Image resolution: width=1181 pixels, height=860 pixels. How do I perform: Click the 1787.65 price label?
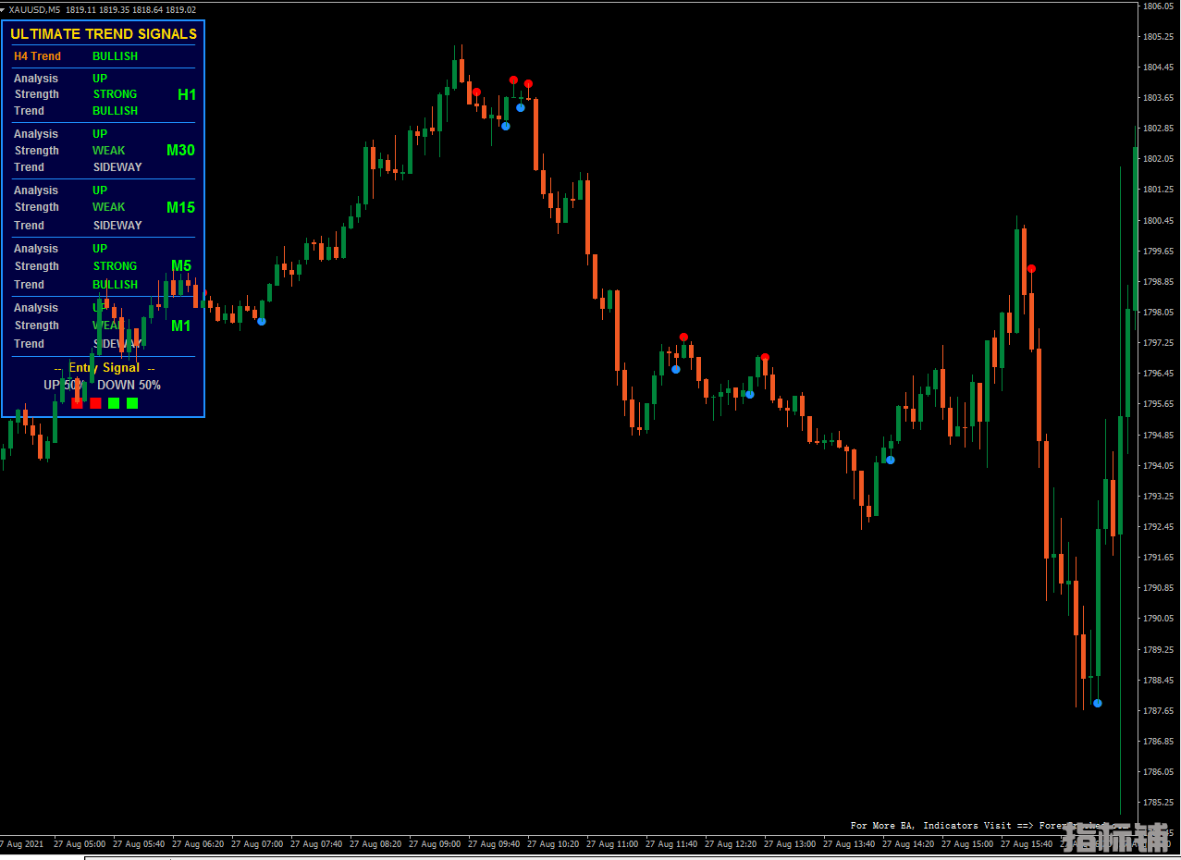[x=1158, y=710]
